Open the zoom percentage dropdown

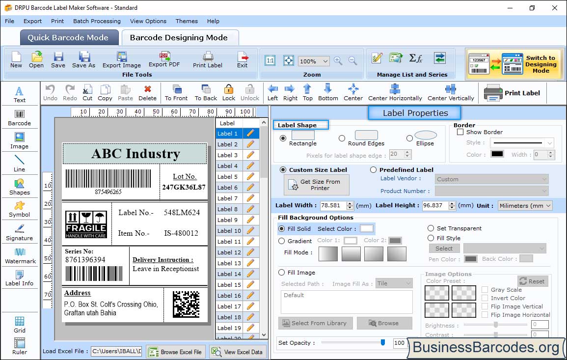click(325, 61)
